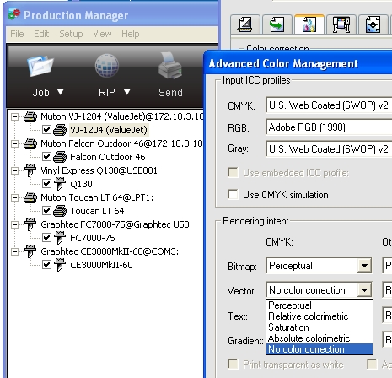
Task: Collapse the Mutoh Toucan LT 64 node
Action: tap(14, 197)
